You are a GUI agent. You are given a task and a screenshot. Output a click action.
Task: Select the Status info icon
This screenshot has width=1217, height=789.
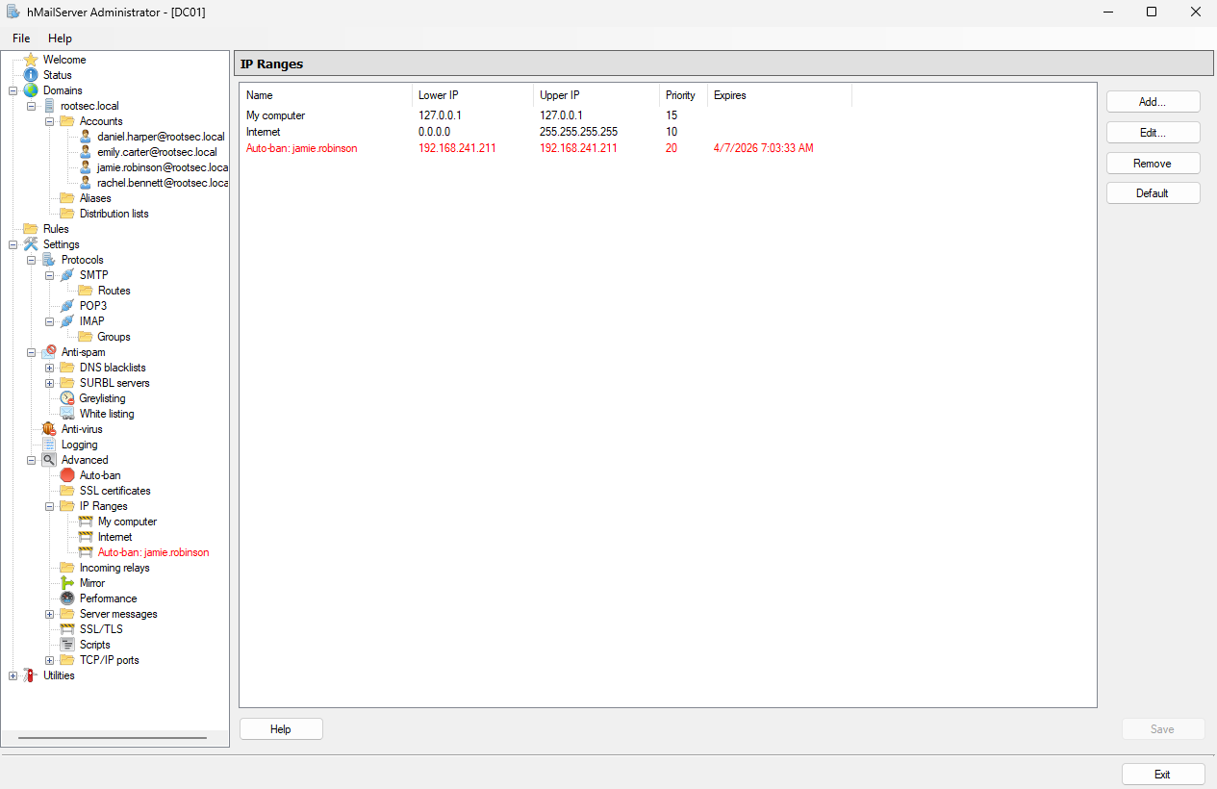point(31,75)
